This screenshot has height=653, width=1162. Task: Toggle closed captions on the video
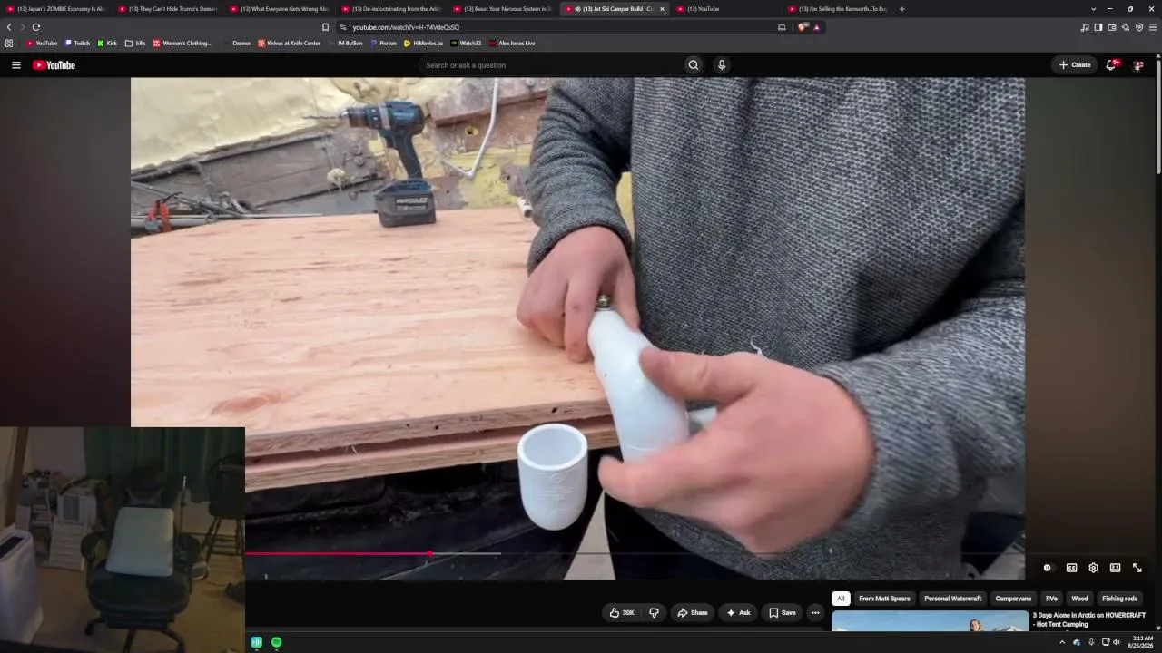(x=1071, y=568)
